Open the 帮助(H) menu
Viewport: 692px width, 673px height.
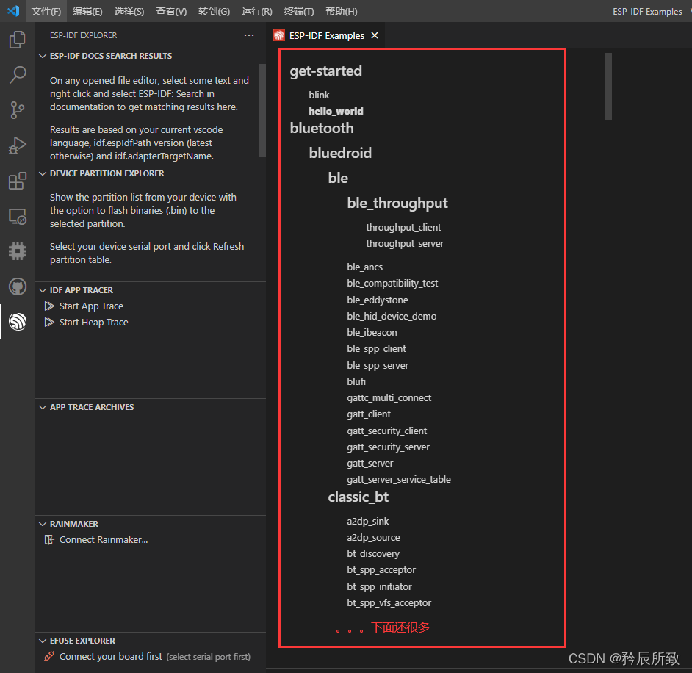pos(341,11)
